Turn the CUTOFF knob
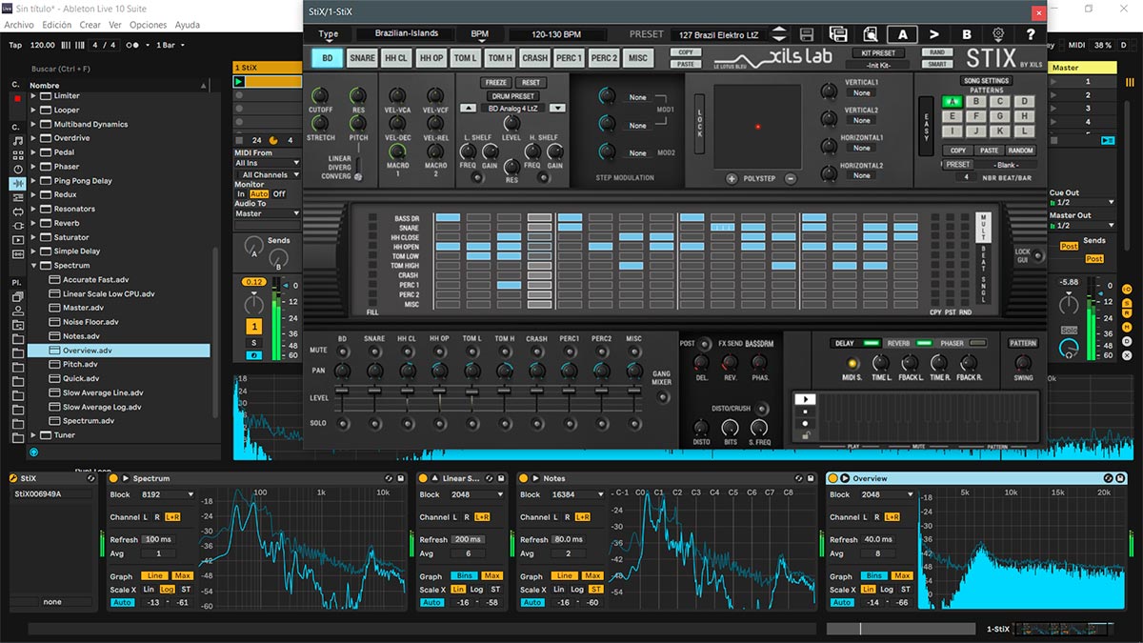This screenshot has height=643, width=1143. click(320, 96)
